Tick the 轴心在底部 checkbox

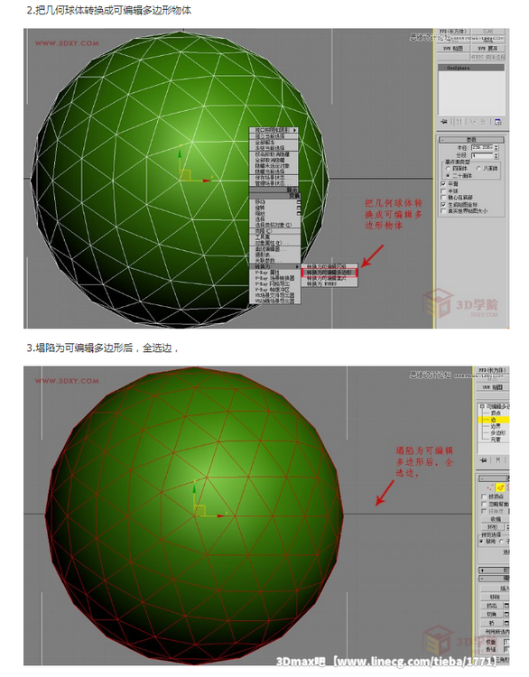pos(443,198)
